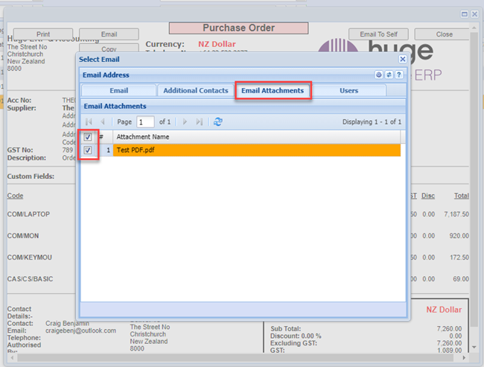Go to last page of attachments
484x367 pixels.
click(199, 122)
